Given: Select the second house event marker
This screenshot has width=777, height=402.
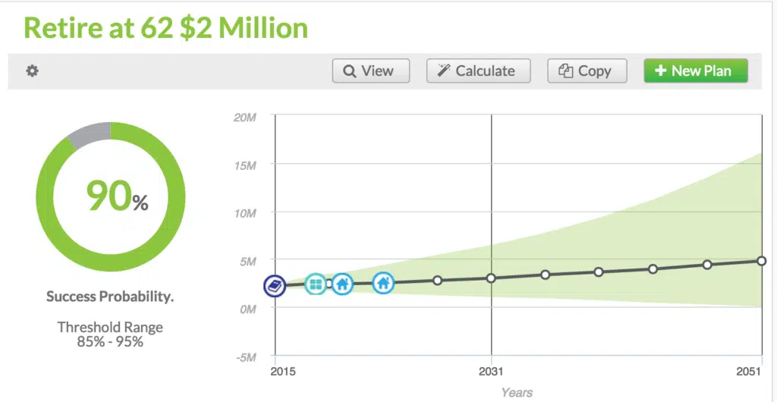Looking at the screenshot, I should [384, 283].
